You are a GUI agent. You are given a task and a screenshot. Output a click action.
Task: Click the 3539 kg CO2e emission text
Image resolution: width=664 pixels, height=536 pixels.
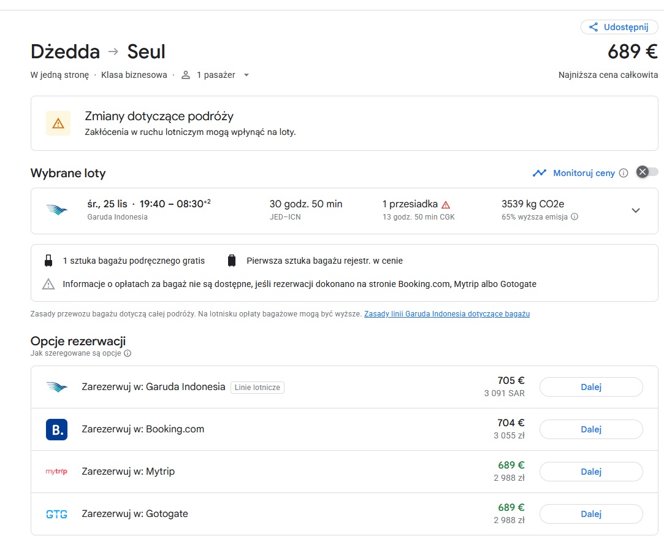533,204
